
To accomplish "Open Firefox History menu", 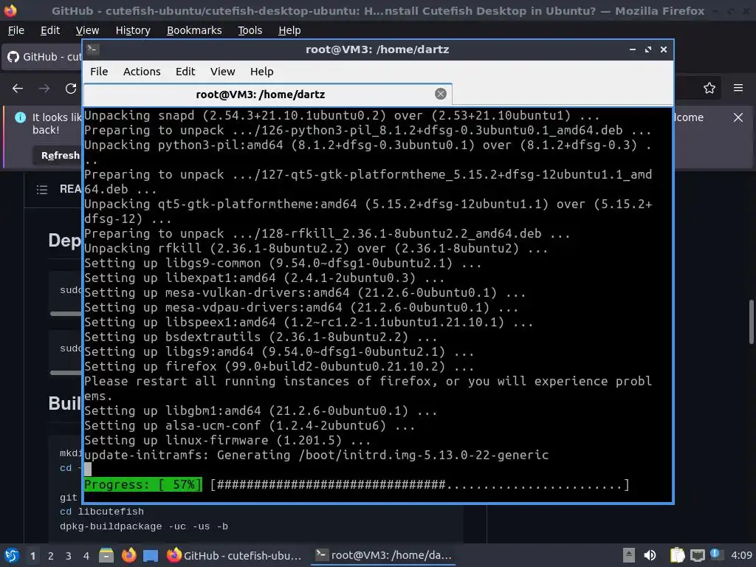I will pyautogui.click(x=133, y=30).
